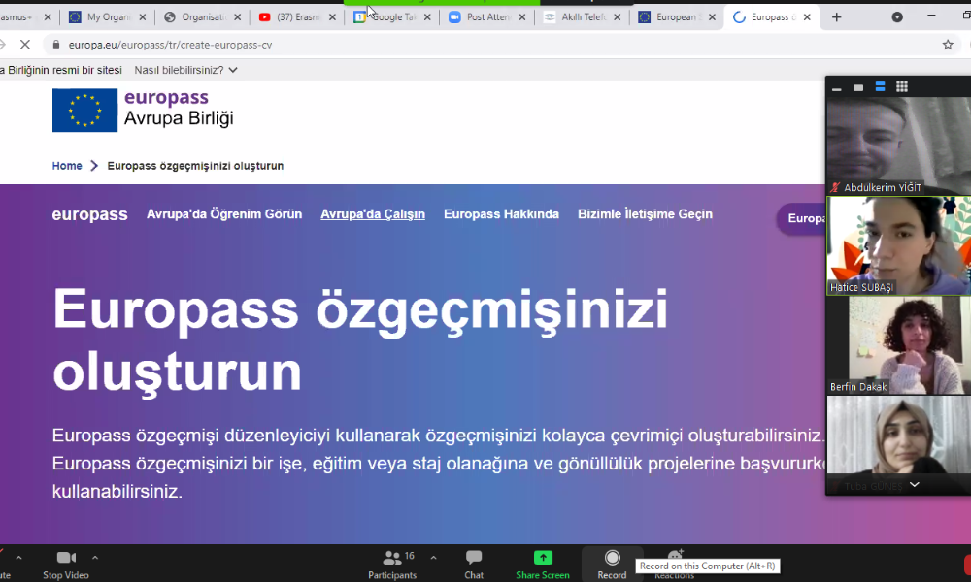Open a new browser tab with plus icon
The image size is (971, 582).
pyautogui.click(x=837, y=17)
